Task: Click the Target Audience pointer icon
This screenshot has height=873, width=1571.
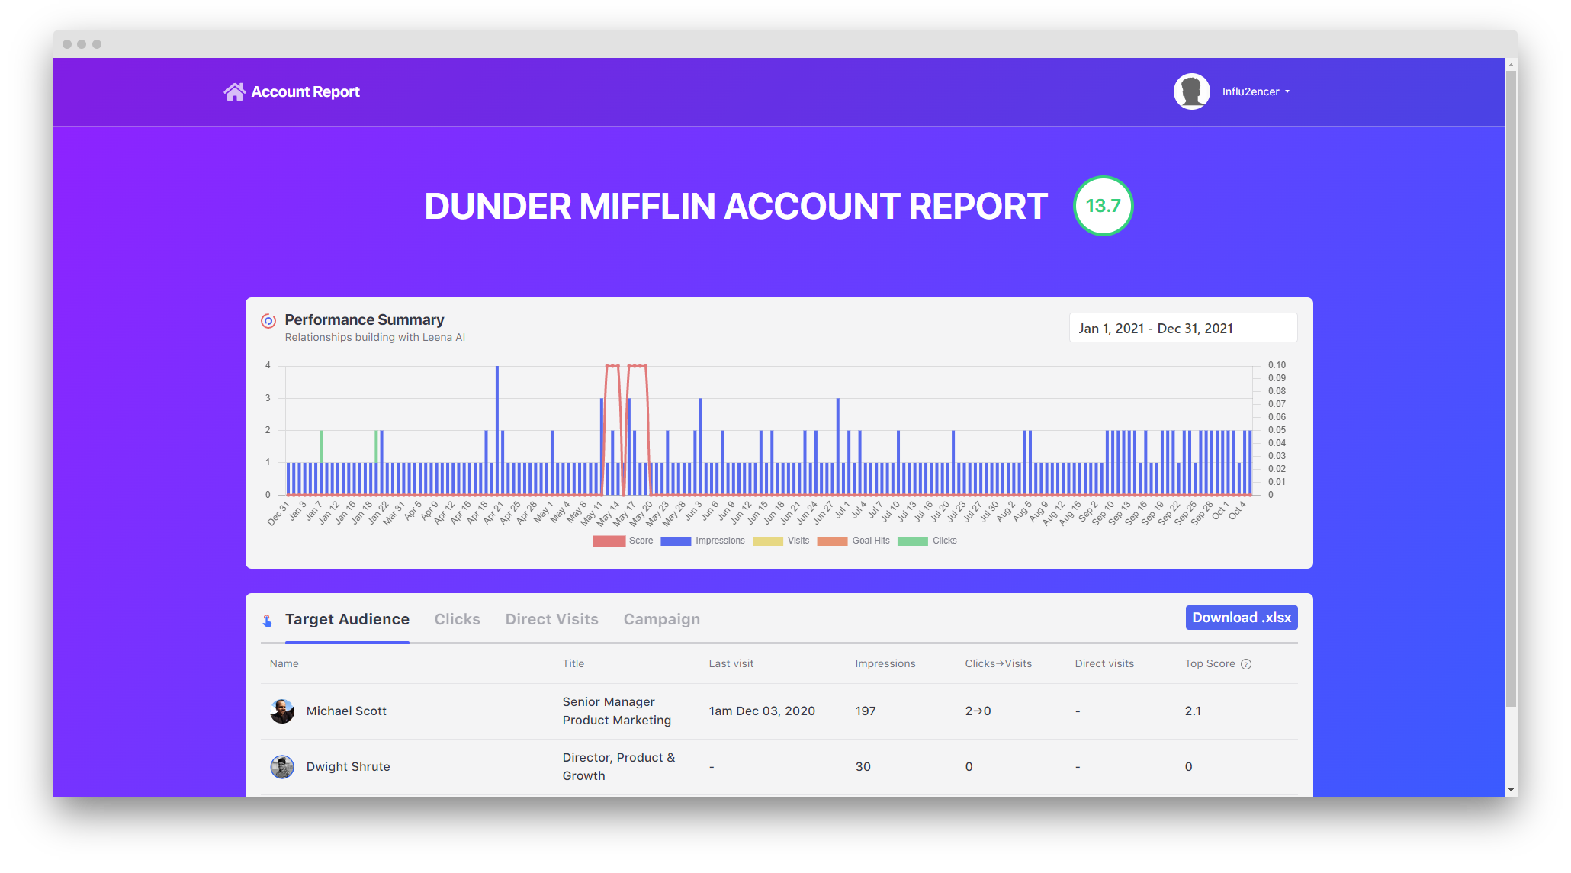Action: [268, 621]
